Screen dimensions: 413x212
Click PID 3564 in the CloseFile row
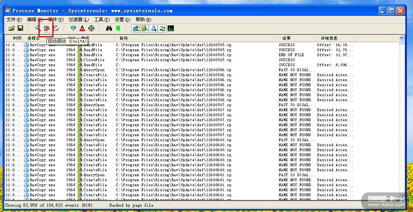[71, 60]
